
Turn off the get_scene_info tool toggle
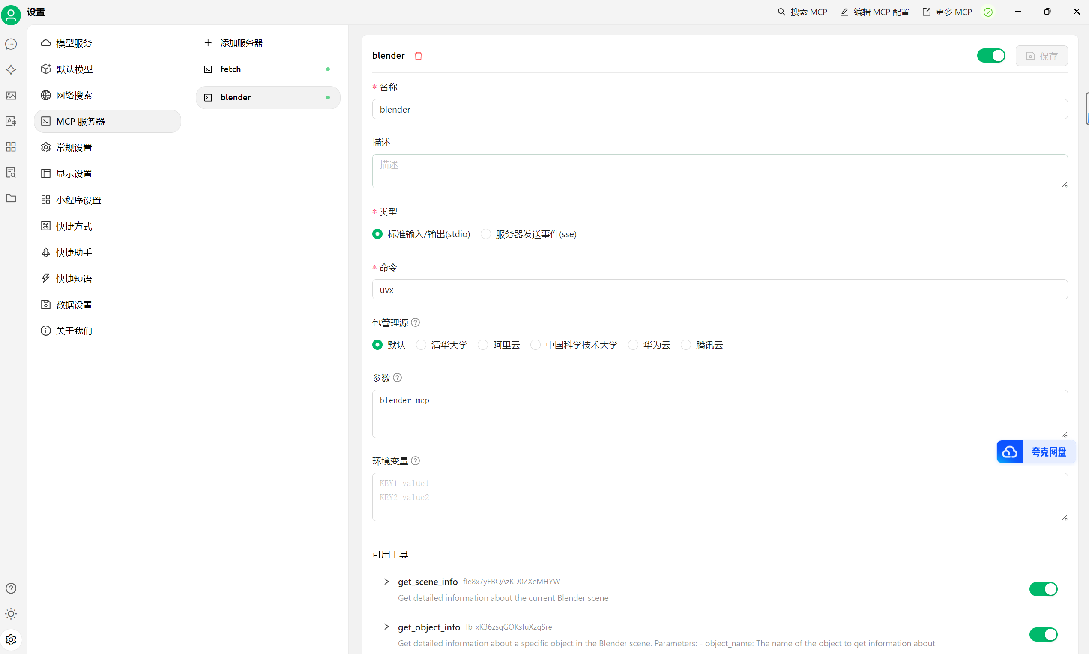coord(1043,589)
